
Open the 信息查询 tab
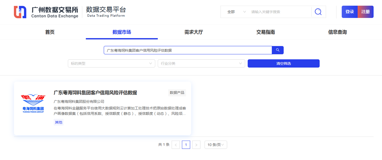tap(337, 32)
